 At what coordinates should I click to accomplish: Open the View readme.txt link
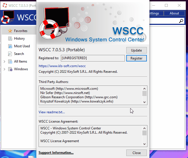tap(52, 112)
